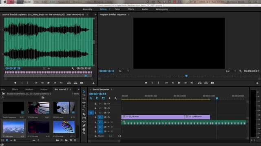Toggle A1 track targeting button
This screenshot has height=146, width=261.
[x=100, y=122]
